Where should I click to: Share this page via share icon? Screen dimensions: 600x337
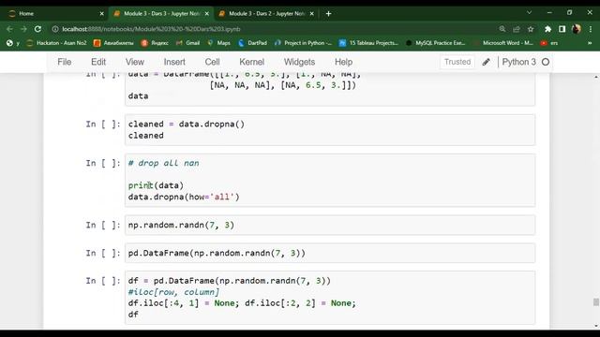(517, 29)
